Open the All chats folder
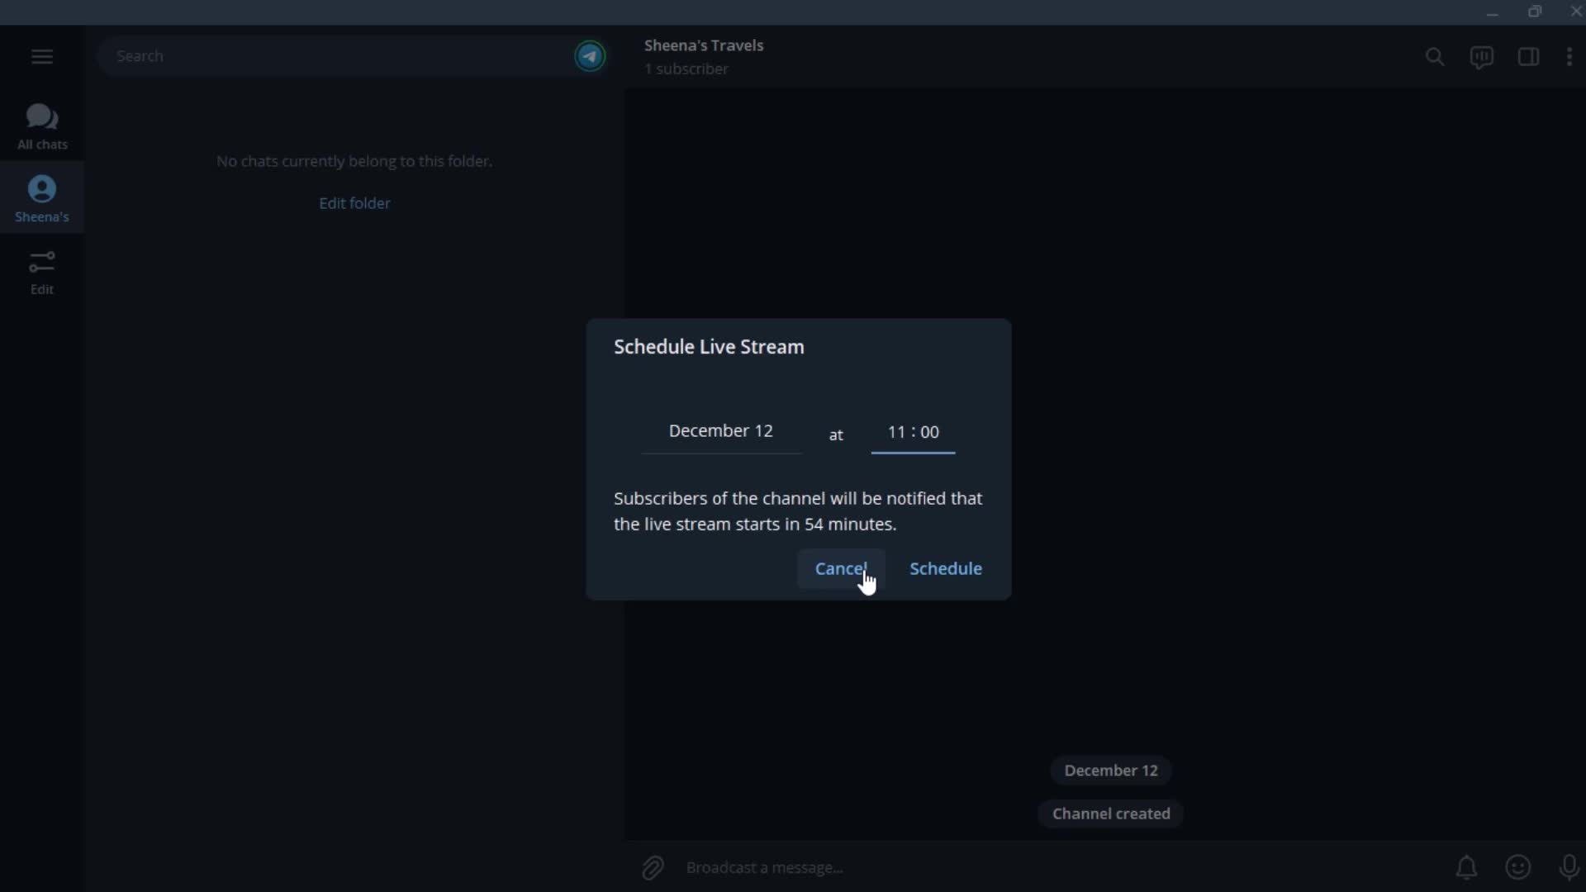Screen dimensions: 1586x892 coord(42,126)
